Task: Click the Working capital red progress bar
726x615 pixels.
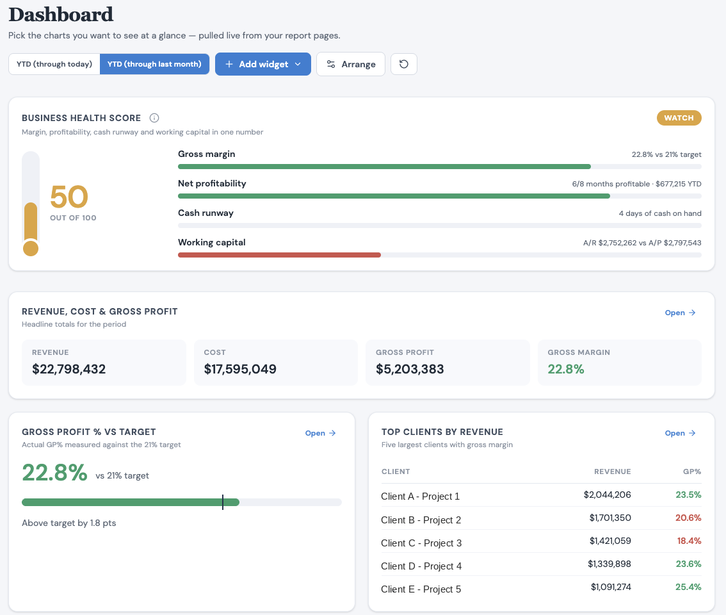Action: tap(279, 255)
